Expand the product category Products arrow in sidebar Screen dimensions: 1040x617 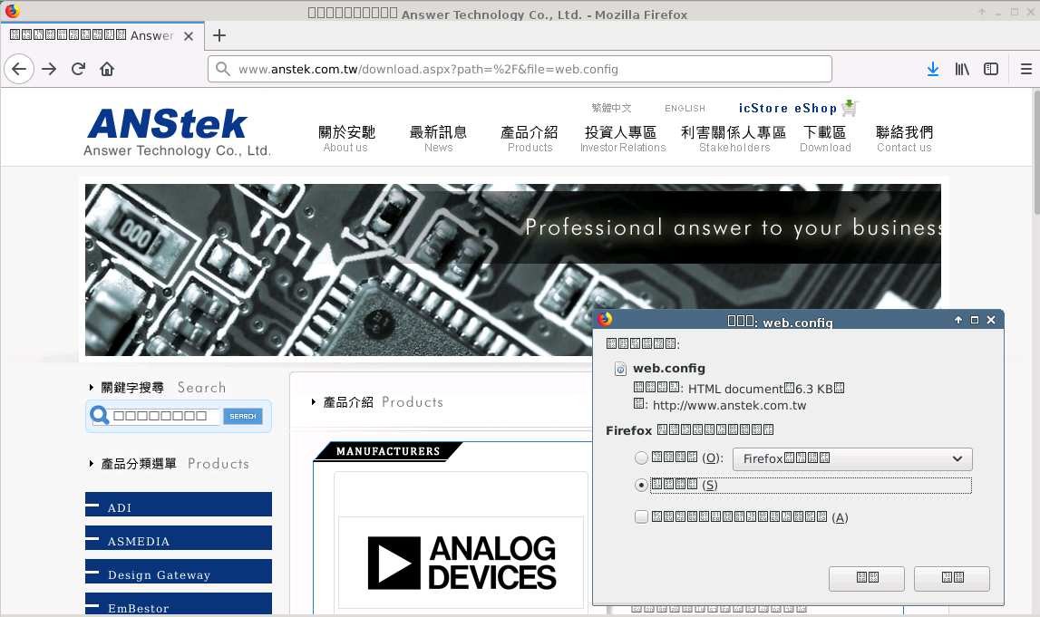point(92,463)
